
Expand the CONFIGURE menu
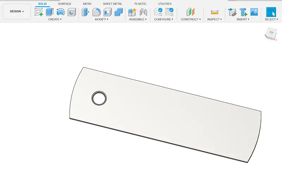pyautogui.click(x=164, y=19)
